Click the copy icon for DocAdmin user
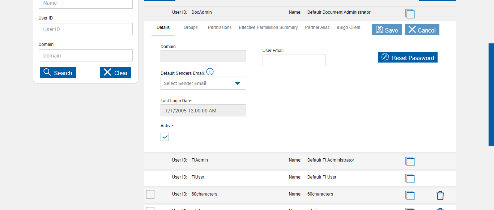This screenshot has height=210, width=494. 410,14
